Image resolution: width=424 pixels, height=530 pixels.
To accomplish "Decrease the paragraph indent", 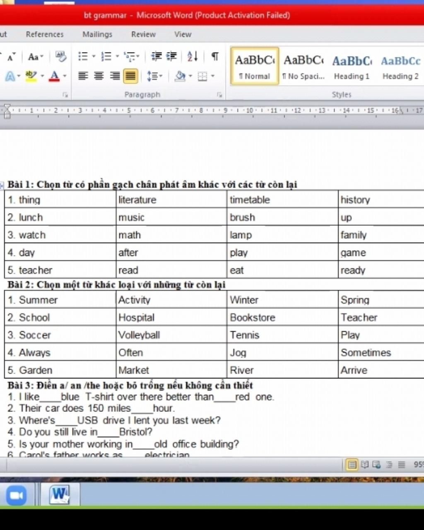I will pyautogui.click(x=156, y=56).
